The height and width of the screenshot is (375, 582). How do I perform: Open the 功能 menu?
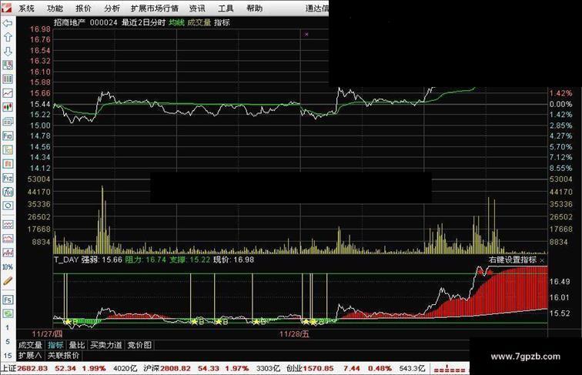55,8
